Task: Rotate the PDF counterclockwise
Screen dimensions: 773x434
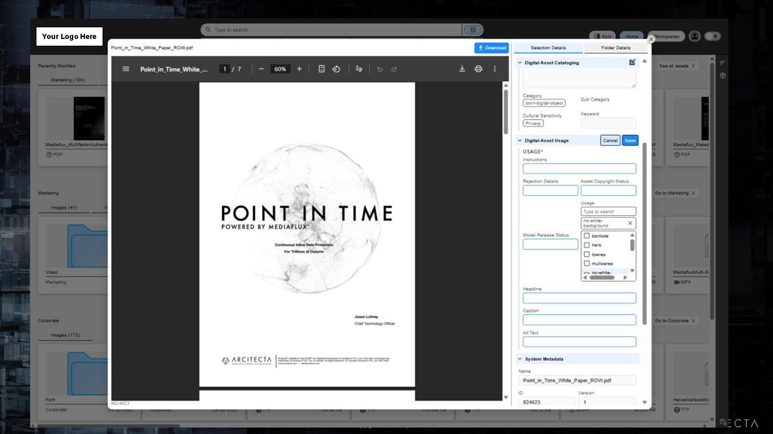Action: [x=336, y=69]
